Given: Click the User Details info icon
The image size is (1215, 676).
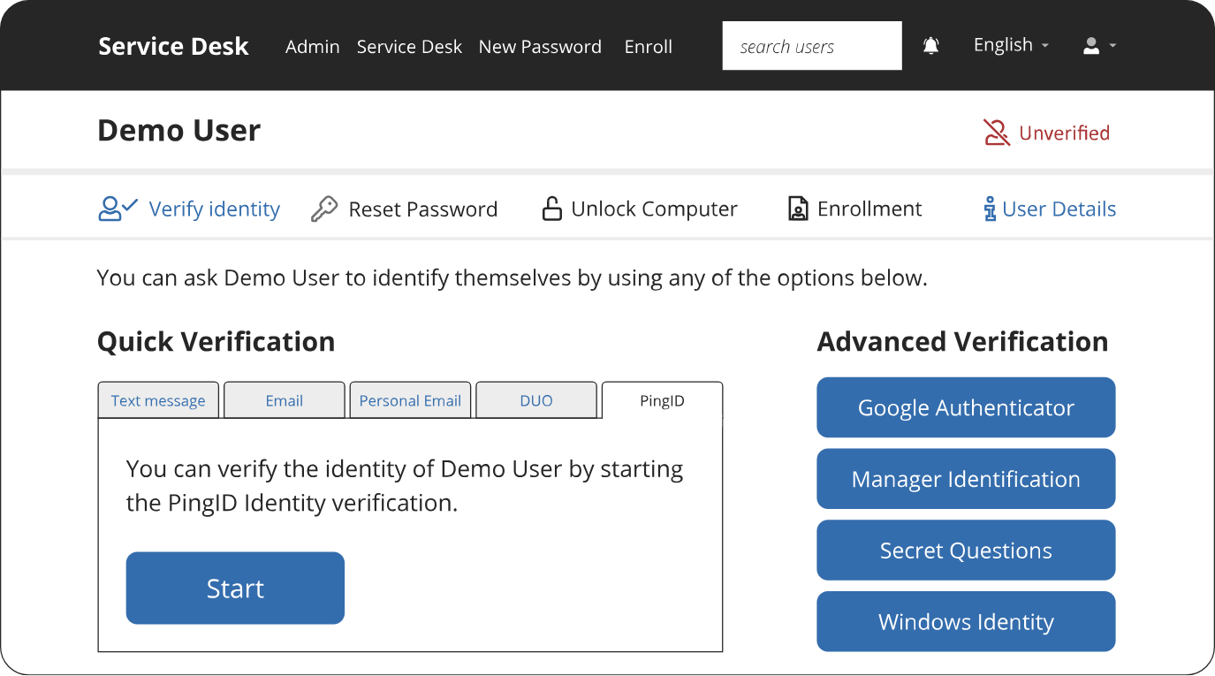Looking at the screenshot, I should tap(990, 209).
